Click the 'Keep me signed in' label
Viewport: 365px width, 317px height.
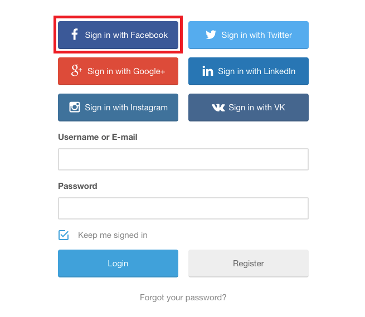113,235
